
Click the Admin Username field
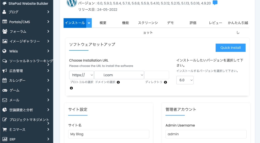tap(206, 134)
